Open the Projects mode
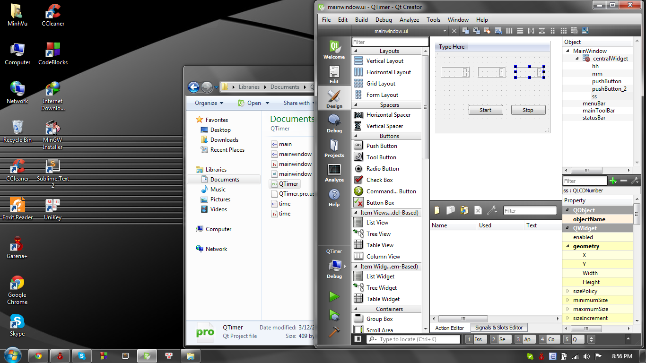 [x=334, y=147]
